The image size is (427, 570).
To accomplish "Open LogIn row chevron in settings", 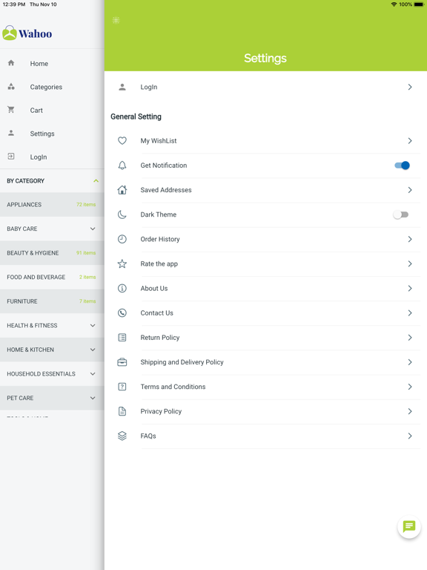I will click(x=410, y=87).
